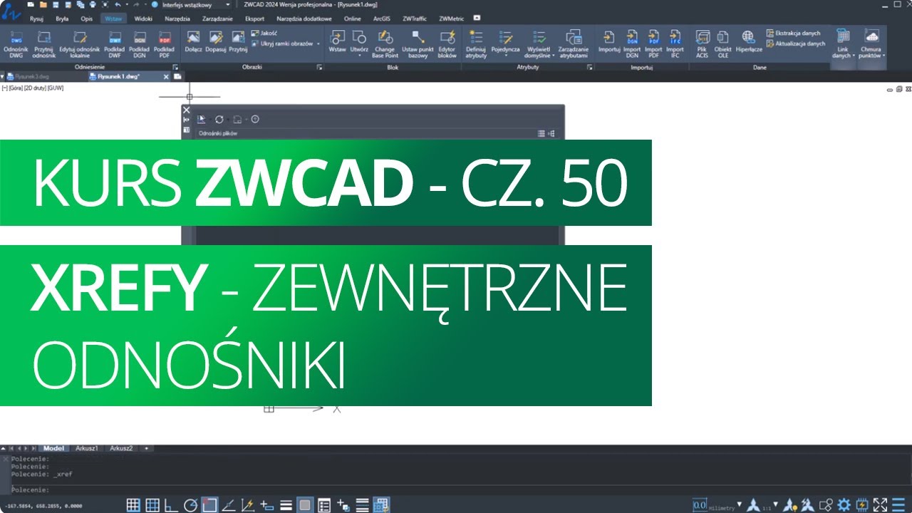Click Import PDF
This screenshot has width=912, height=513.
click(x=653, y=43)
